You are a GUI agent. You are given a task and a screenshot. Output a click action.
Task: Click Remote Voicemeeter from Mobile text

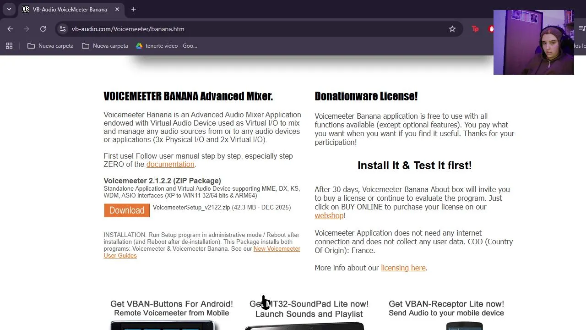pos(172,313)
